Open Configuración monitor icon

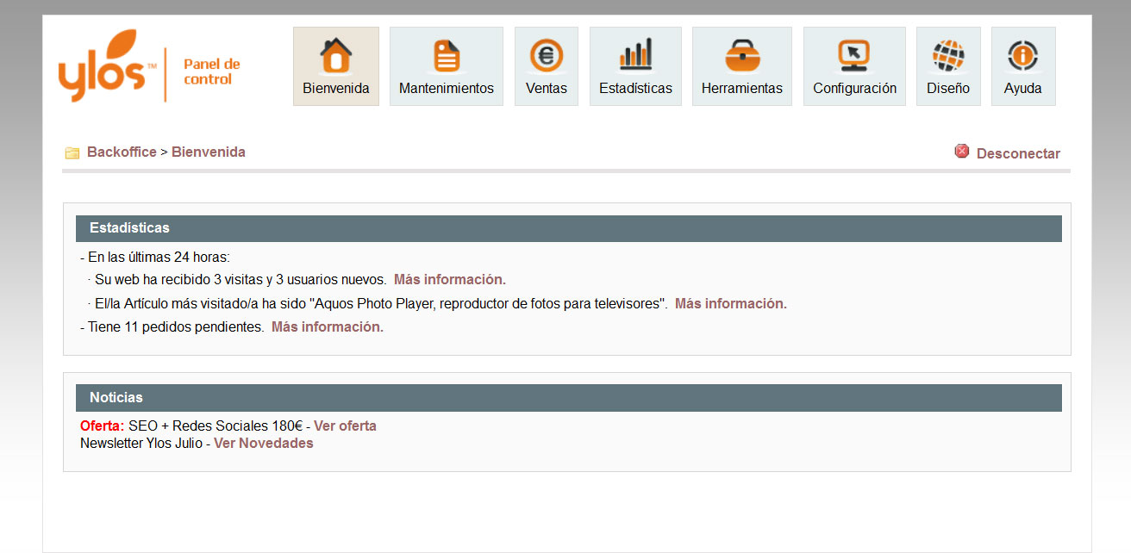854,56
